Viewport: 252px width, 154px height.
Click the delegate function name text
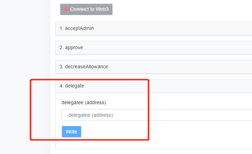point(74,86)
